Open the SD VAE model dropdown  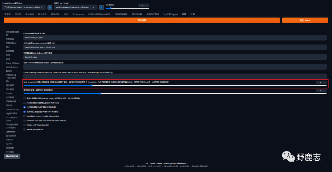[75, 7]
